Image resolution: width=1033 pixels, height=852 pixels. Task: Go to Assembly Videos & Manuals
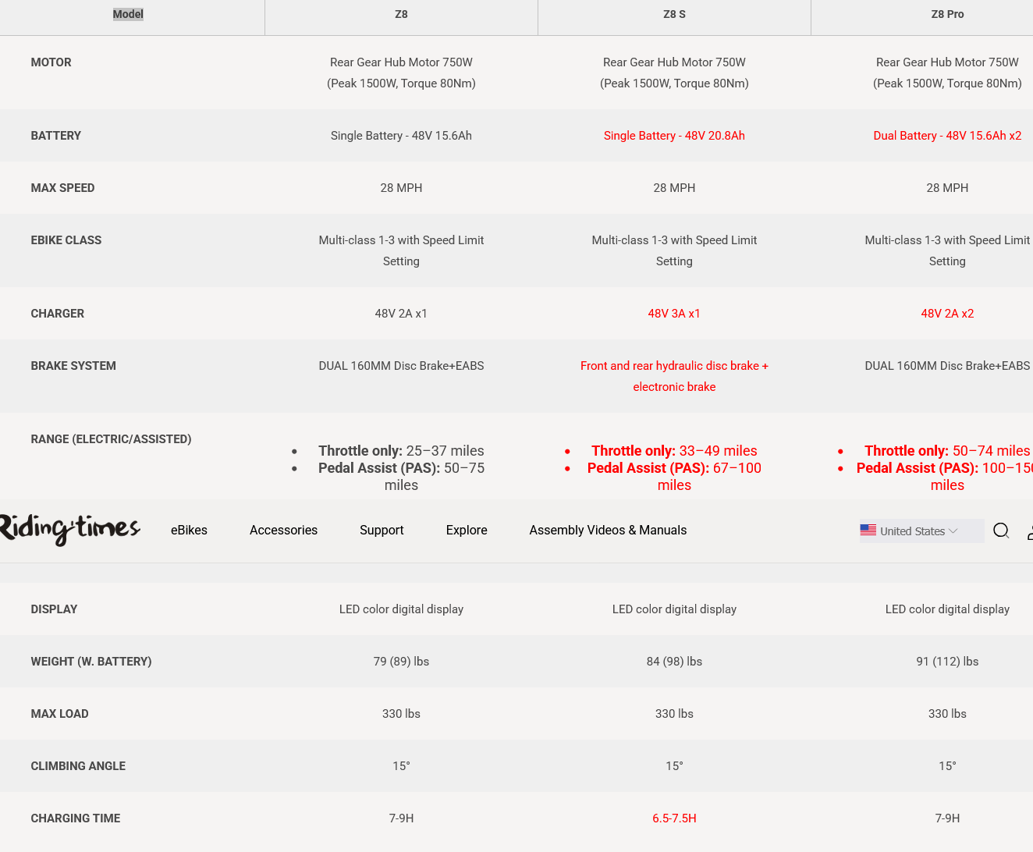(x=608, y=531)
